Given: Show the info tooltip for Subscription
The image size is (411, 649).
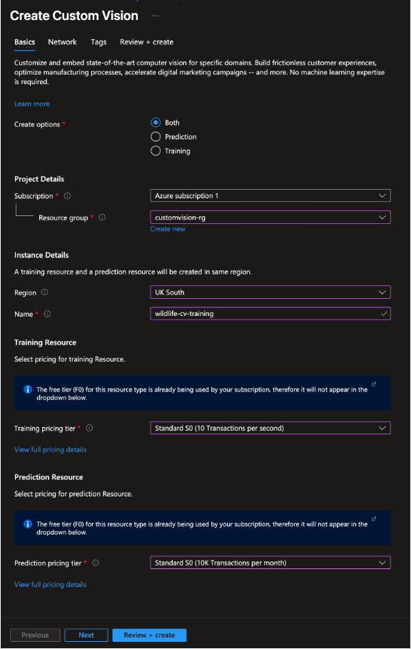Looking at the screenshot, I should pyautogui.click(x=67, y=196).
